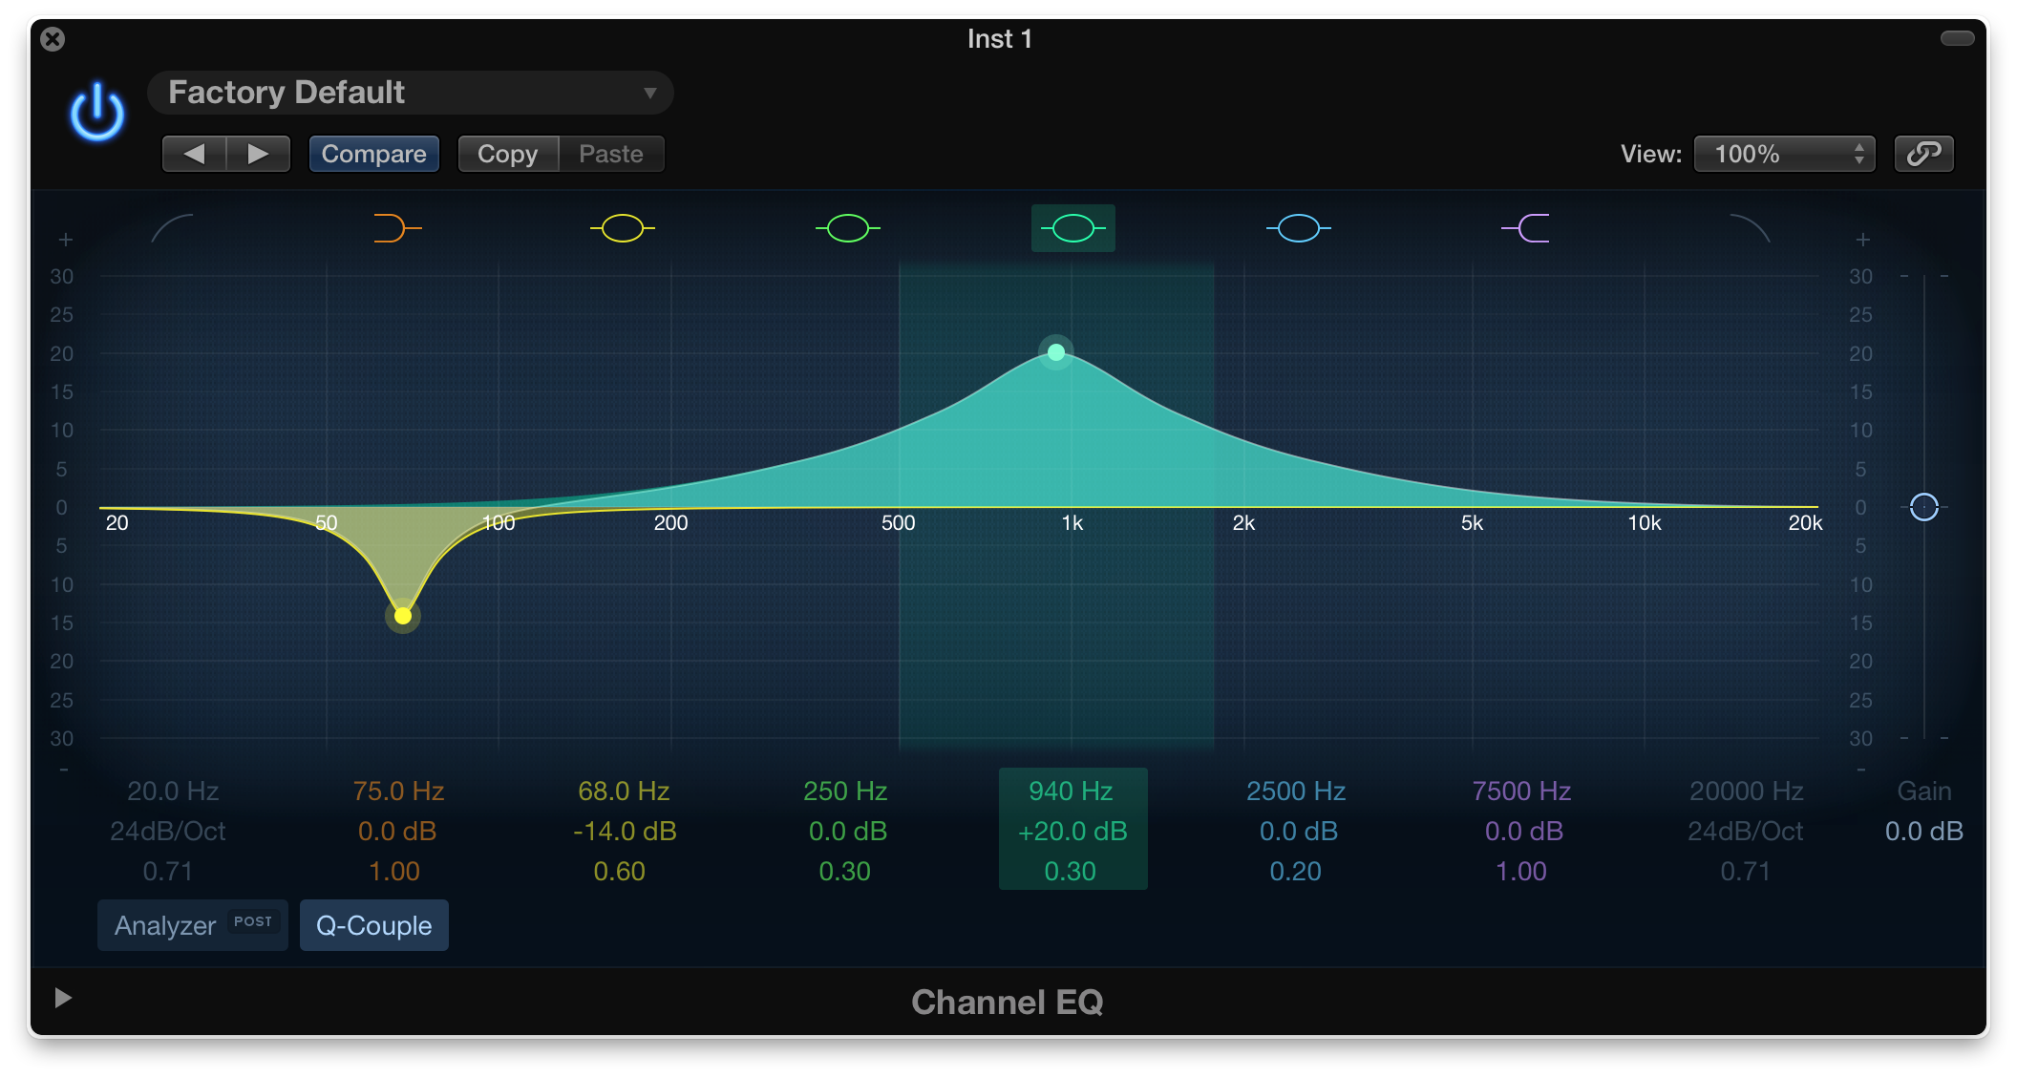
Task: Click the link chain icon button
Action: [x=1923, y=154]
